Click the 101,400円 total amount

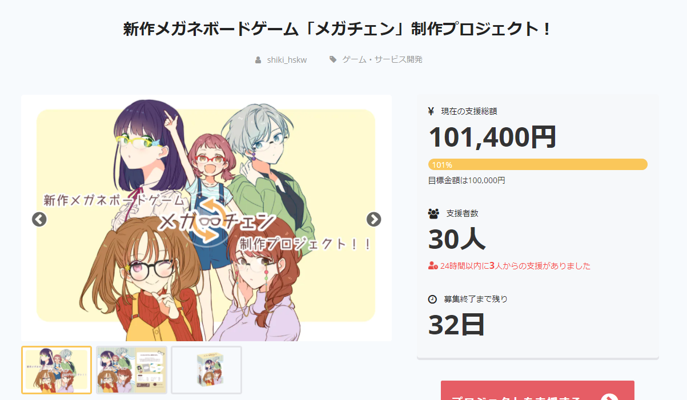coord(492,137)
